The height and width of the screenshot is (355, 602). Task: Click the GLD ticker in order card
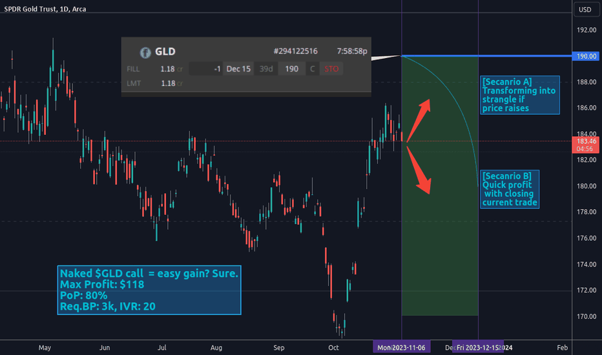tap(165, 52)
